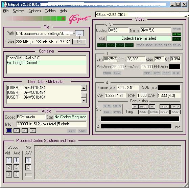
Task: Select audio stream 2 button
Action: click(17, 130)
